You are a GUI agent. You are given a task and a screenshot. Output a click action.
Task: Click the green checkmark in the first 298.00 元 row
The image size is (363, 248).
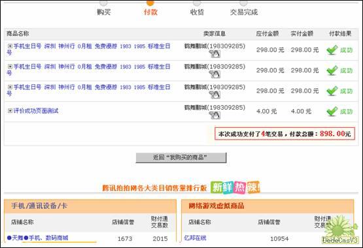point(332,50)
